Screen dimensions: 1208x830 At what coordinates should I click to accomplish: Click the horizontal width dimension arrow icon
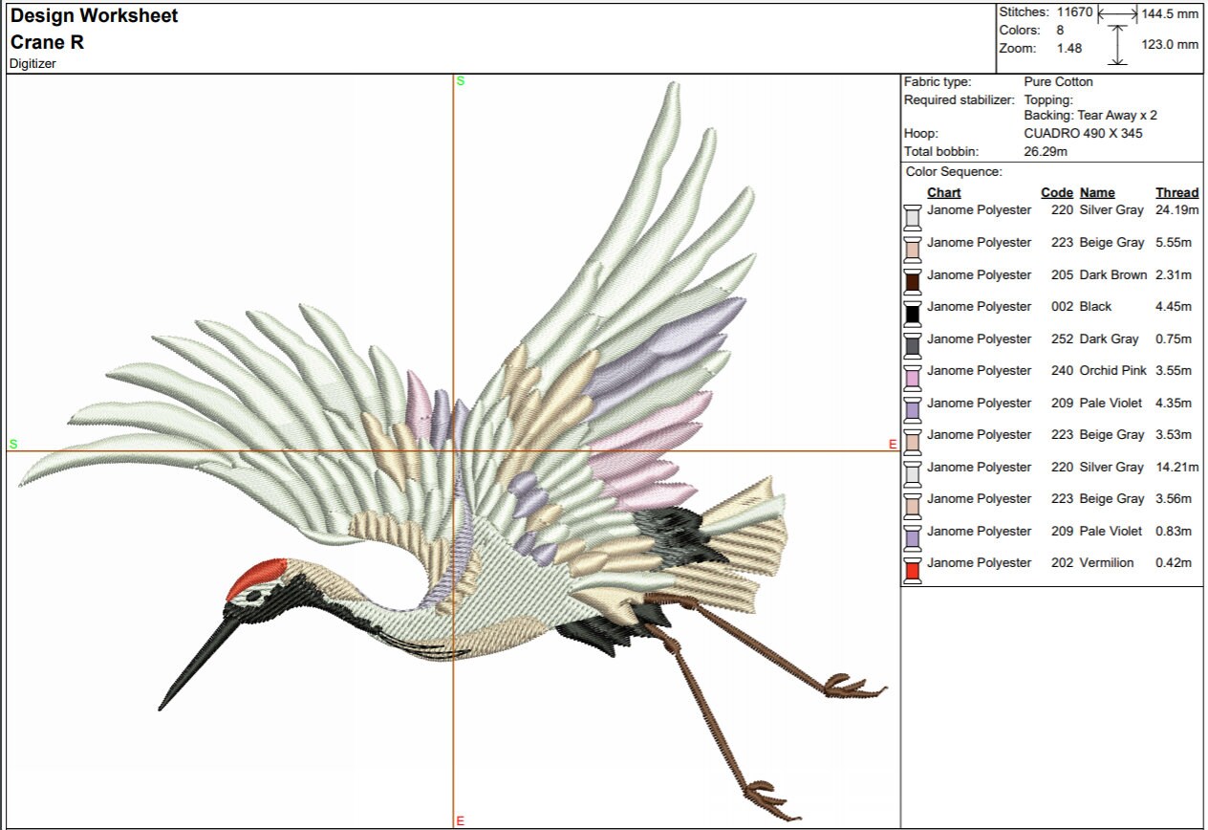(x=1117, y=14)
